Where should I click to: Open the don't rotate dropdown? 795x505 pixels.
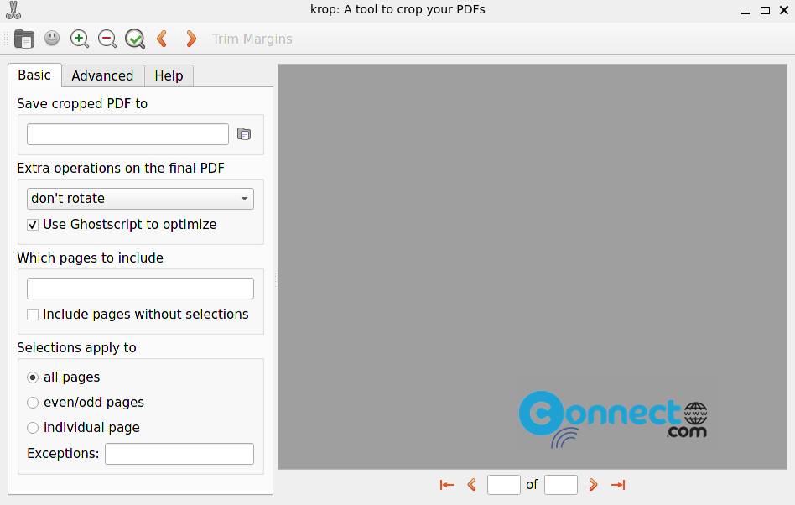140,199
